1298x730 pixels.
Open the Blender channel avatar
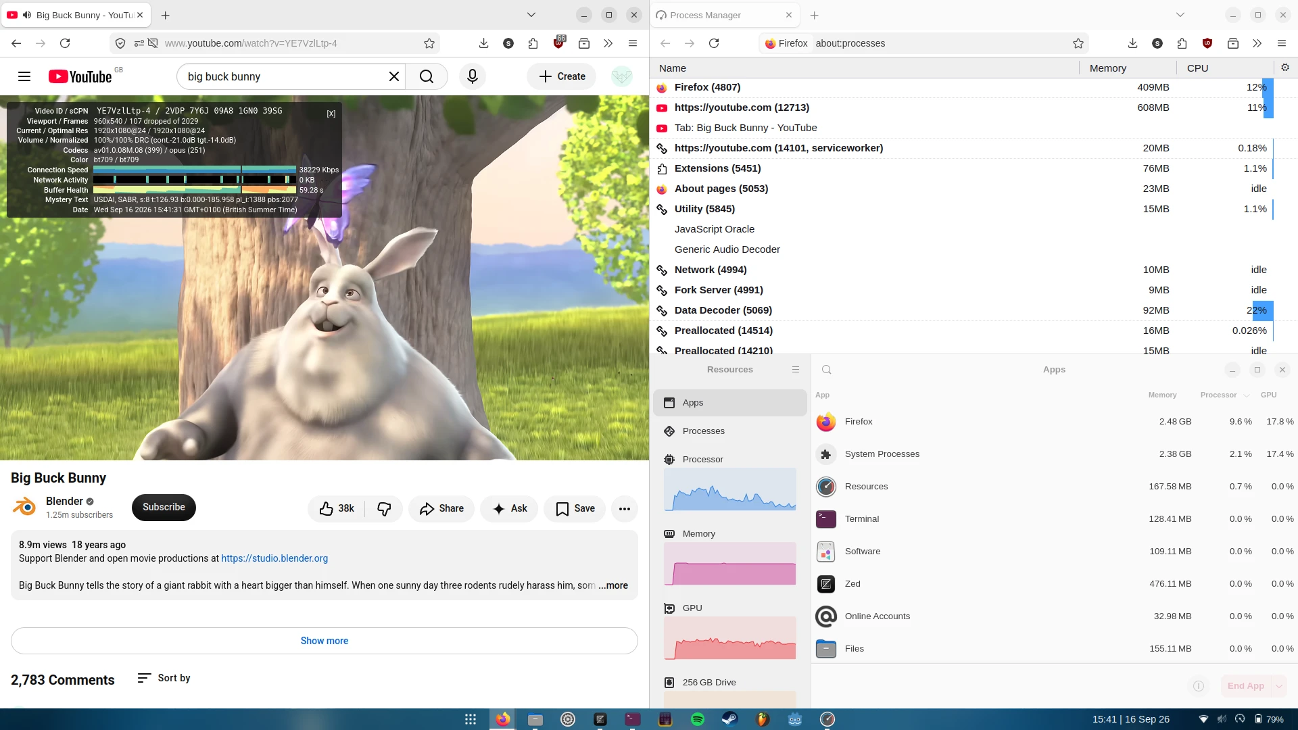pyautogui.click(x=24, y=507)
